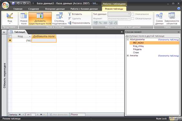182x121 pixels.
Task: Click Добавить существующие поля button
Action: click(40, 19)
